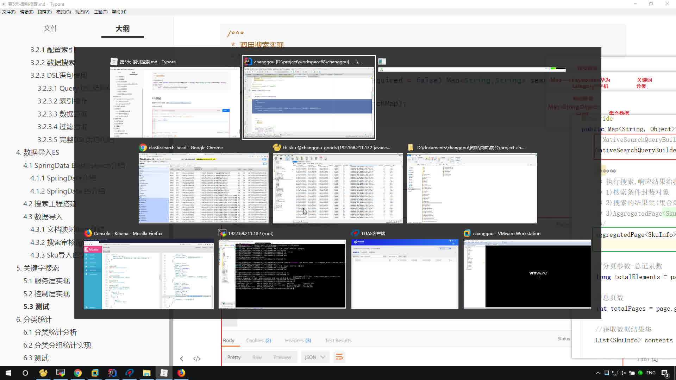Viewport: 676px width, 380px height.
Task: Toggle source code mode in Typora
Action: pyautogui.click(x=197, y=359)
